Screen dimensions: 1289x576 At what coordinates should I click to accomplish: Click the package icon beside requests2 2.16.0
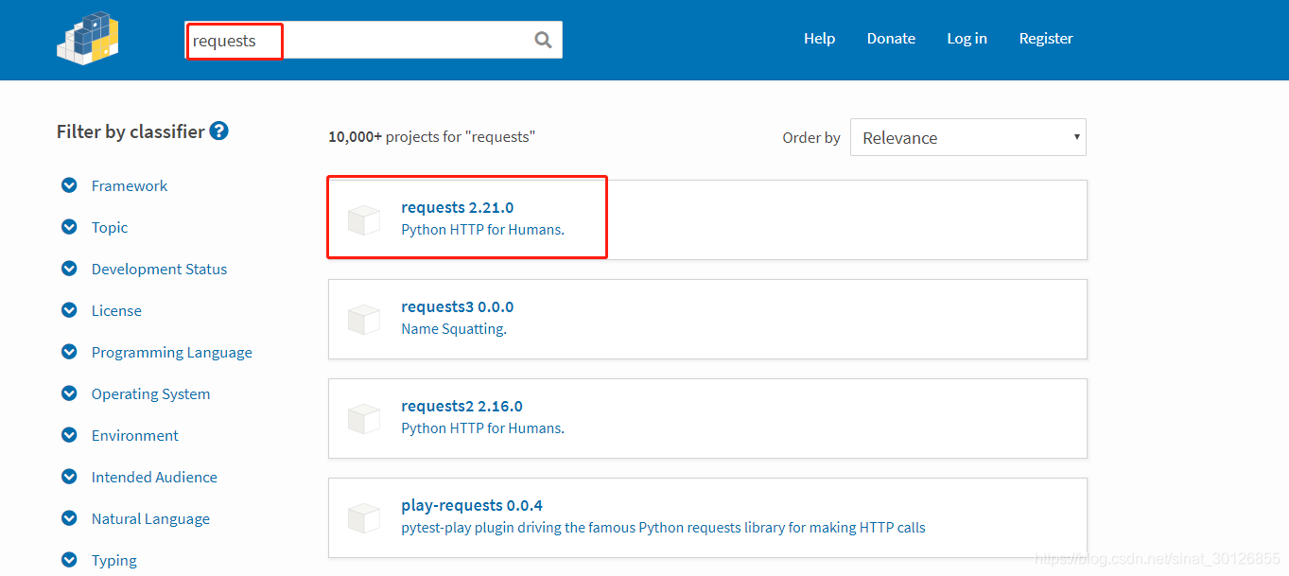pos(363,418)
